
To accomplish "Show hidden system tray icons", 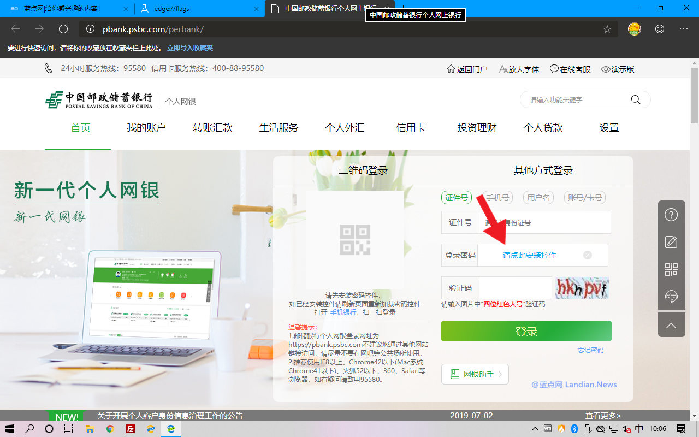I will [535, 429].
